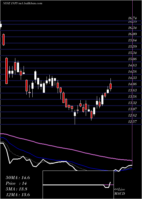Screen dimensions: 142x199
Task: Click the 13.07 price label
Action: coord(133,109)
